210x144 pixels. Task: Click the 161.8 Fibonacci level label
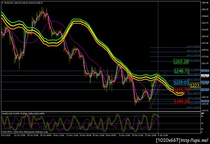tap(194, 47)
